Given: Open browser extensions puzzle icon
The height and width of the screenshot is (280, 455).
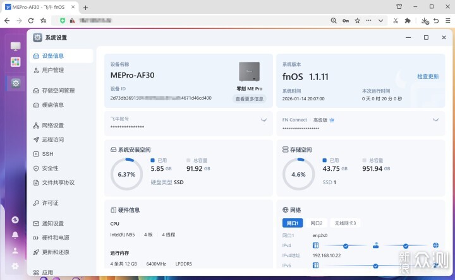Looking at the screenshot, I should 408,21.
